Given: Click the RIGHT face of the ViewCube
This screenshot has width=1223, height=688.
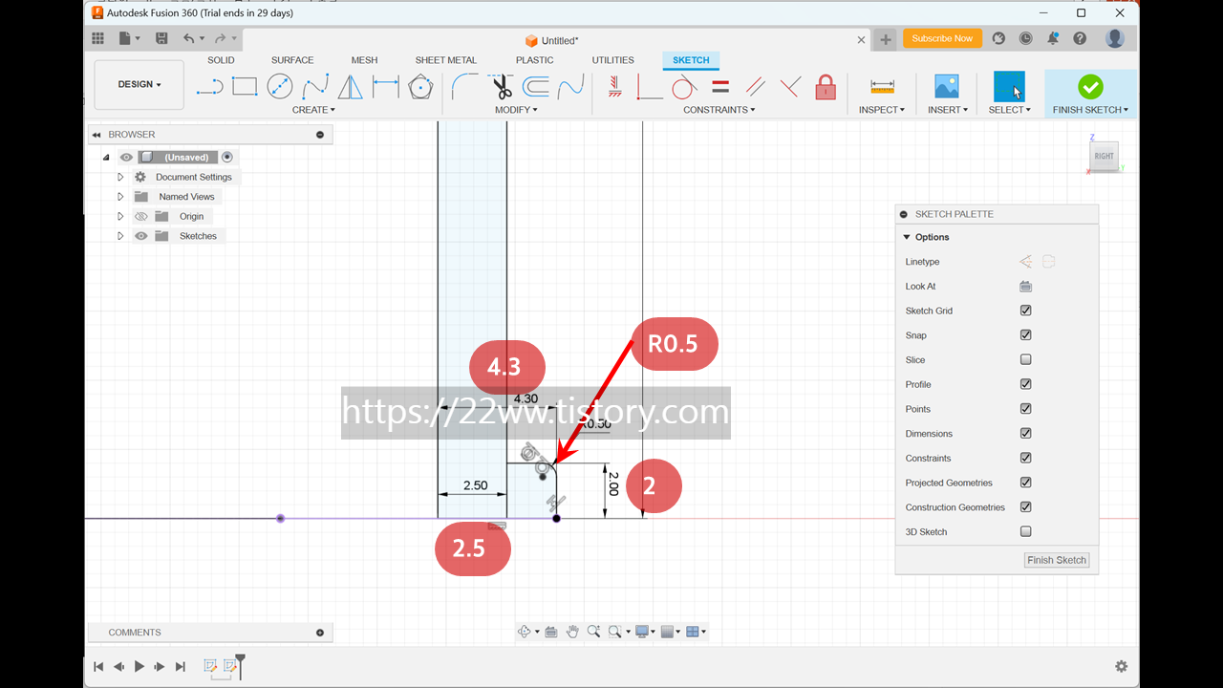Looking at the screenshot, I should click(1105, 156).
